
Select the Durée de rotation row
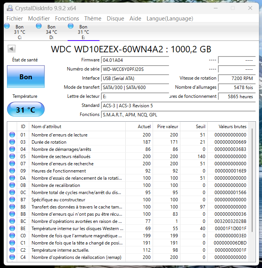tap(128, 142)
